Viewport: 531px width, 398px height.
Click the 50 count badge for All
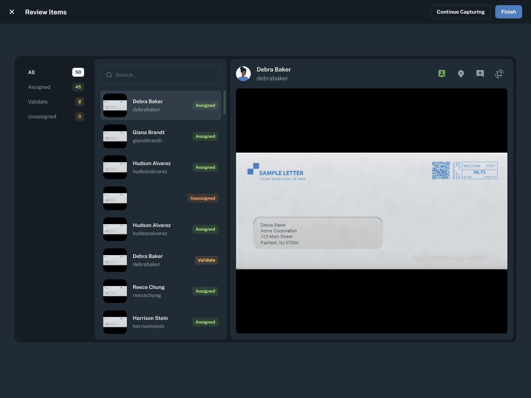point(78,72)
